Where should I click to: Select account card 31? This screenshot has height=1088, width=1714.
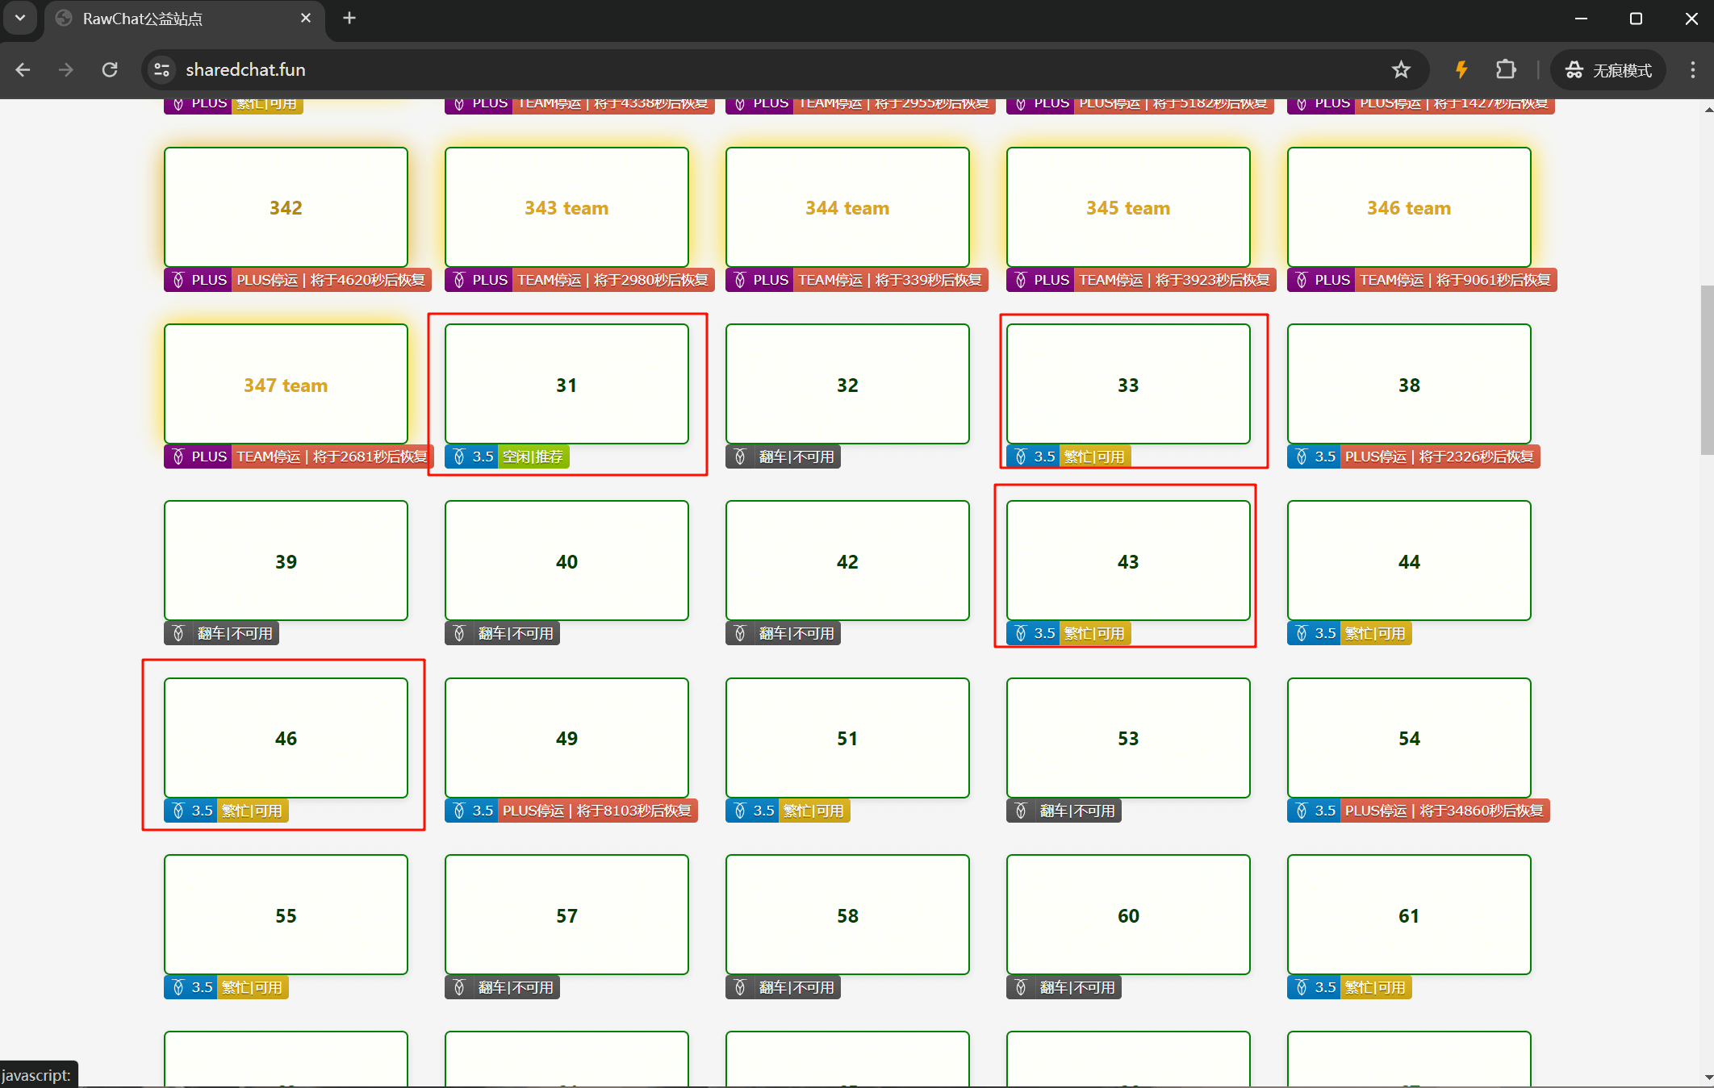566,384
